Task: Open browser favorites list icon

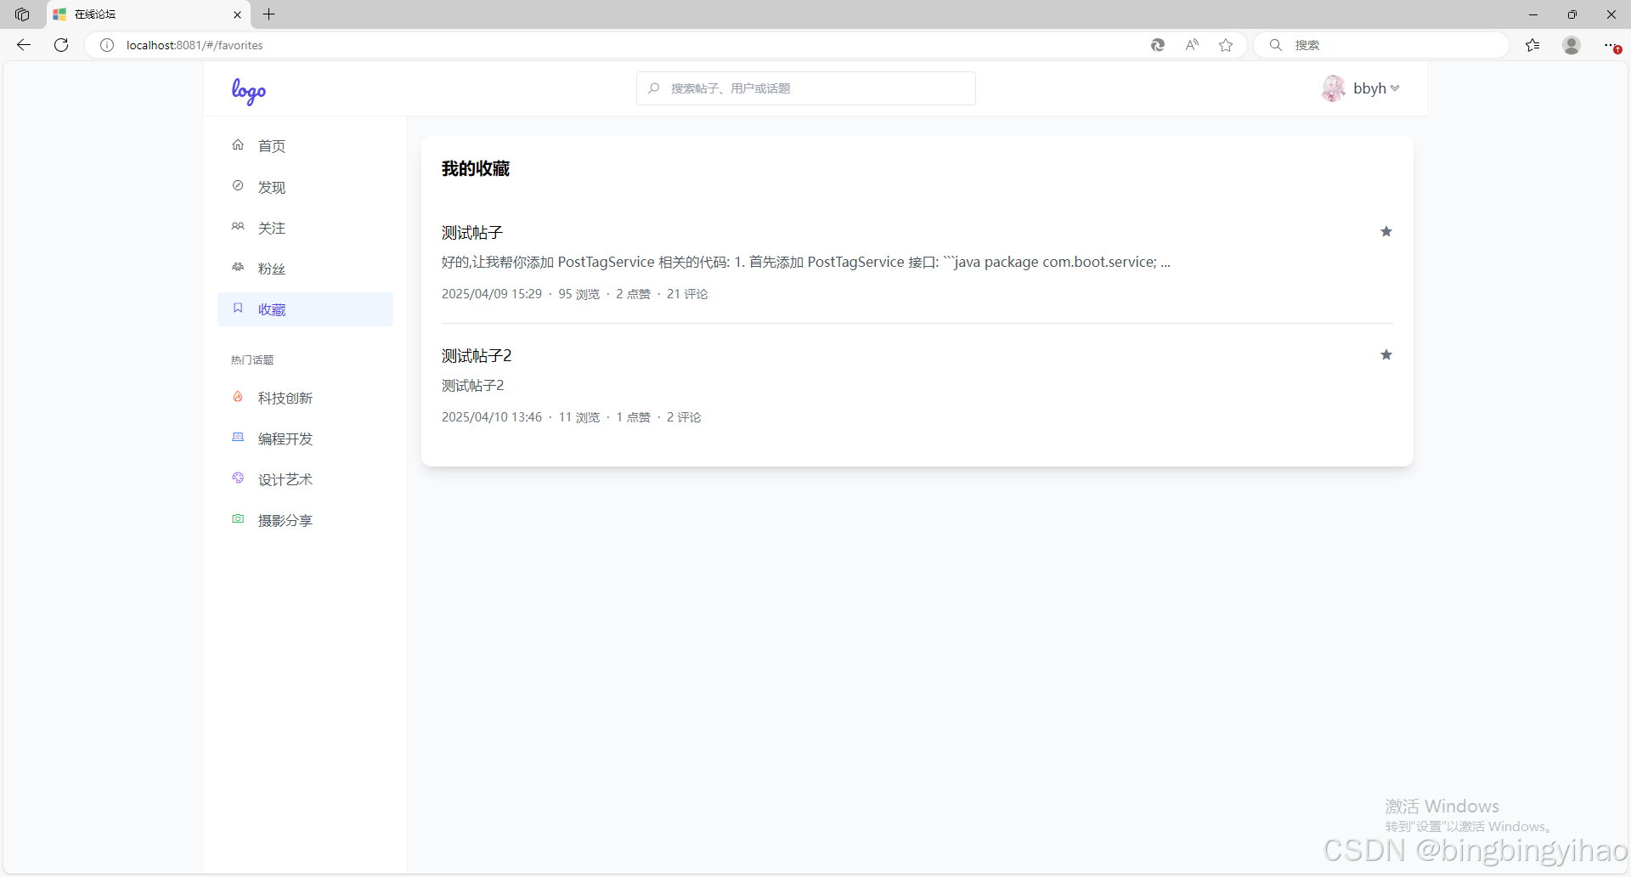Action: (x=1532, y=45)
